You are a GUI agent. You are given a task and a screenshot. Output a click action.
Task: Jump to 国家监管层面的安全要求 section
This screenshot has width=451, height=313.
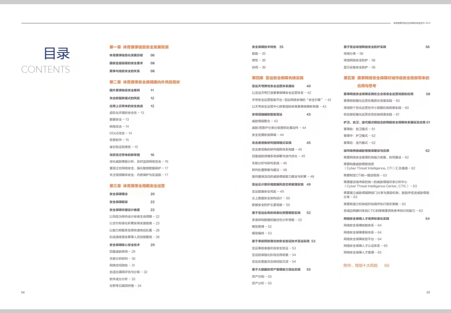[126, 63]
